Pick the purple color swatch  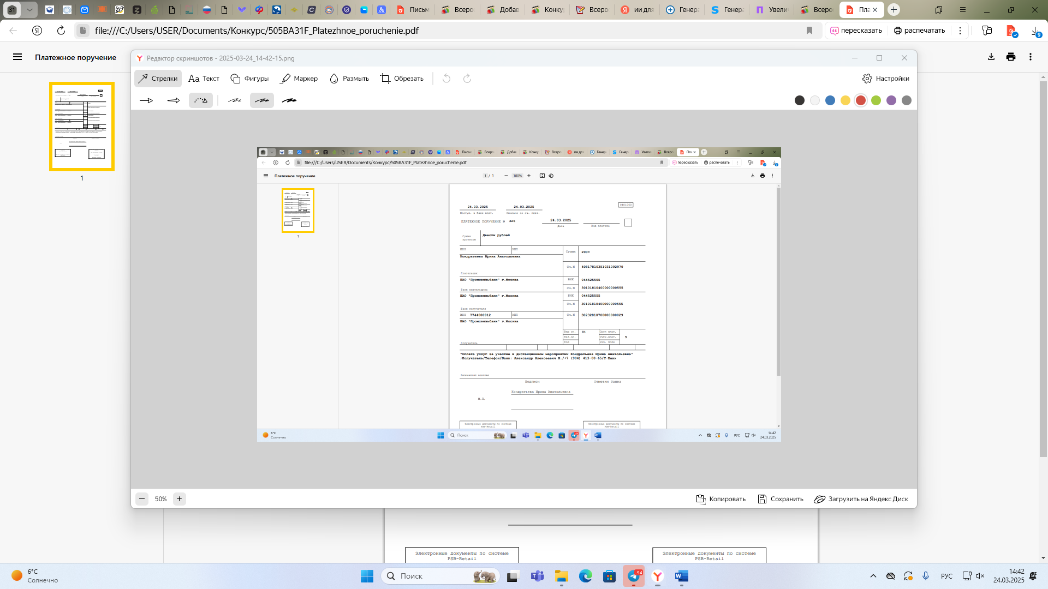click(x=891, y=100)
